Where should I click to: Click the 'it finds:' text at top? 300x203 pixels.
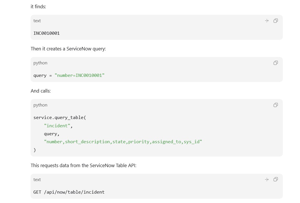[x=38, y=7]
